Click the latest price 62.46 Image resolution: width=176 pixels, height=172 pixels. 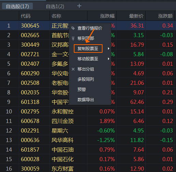click(137, 102)
